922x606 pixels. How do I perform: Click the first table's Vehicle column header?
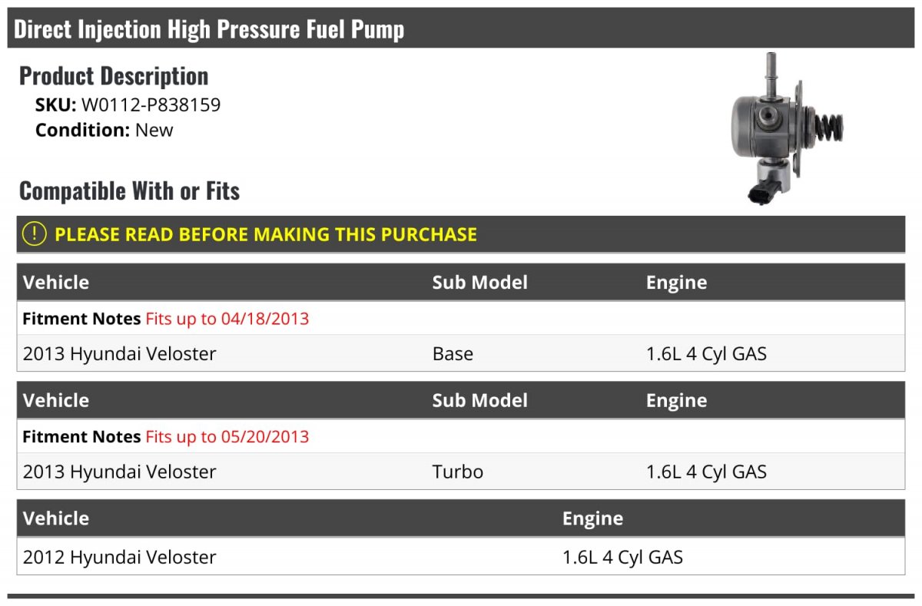[x=56, y=282]
